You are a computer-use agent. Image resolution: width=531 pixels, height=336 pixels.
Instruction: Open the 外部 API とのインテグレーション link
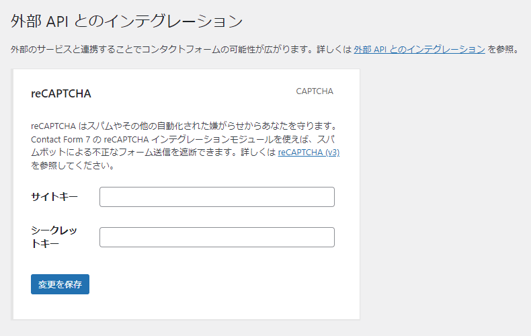(419, 50)
